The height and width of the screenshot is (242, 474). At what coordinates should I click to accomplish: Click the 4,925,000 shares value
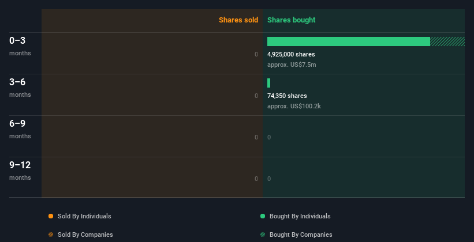tap(291, 54)
